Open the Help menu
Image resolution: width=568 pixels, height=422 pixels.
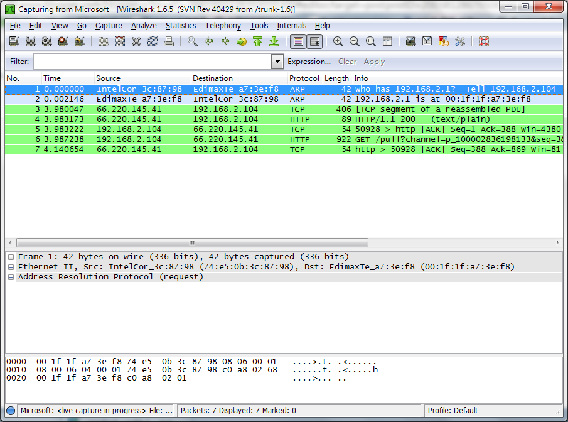(322, 26)
